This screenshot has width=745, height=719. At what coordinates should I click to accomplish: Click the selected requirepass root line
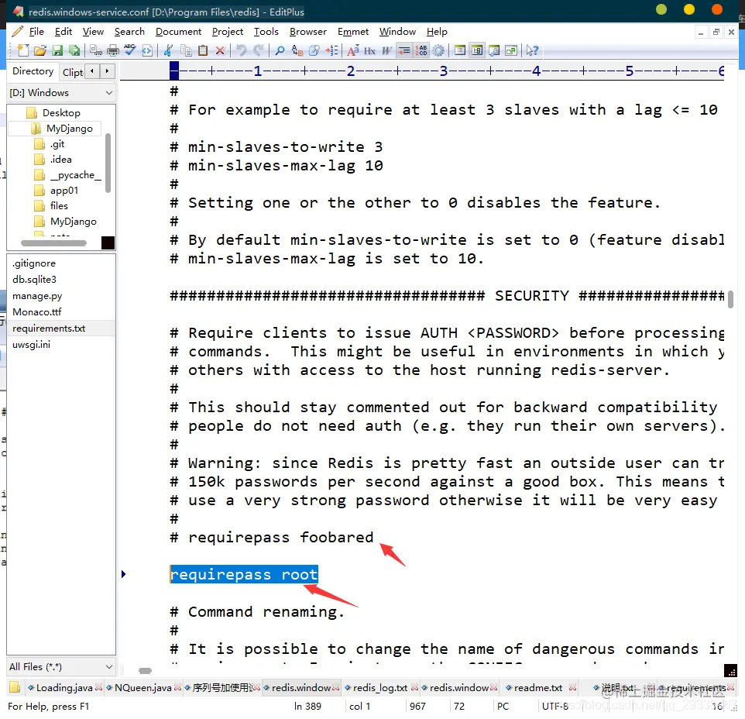pyautogui.click(x=244, y=575)
